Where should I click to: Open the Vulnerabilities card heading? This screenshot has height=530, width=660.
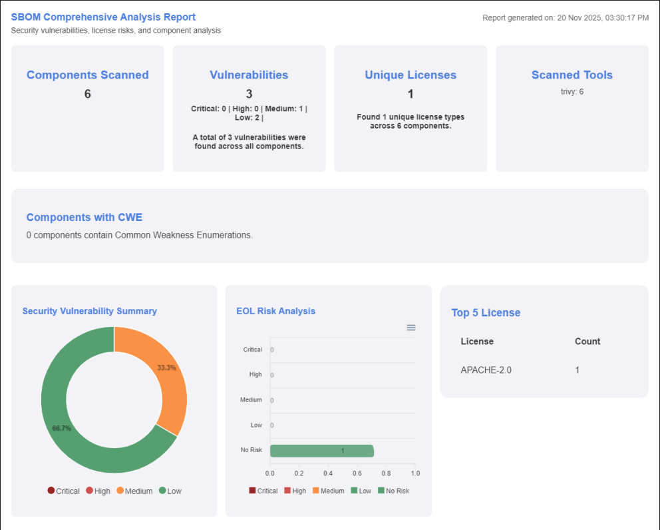tap(249, 75)
